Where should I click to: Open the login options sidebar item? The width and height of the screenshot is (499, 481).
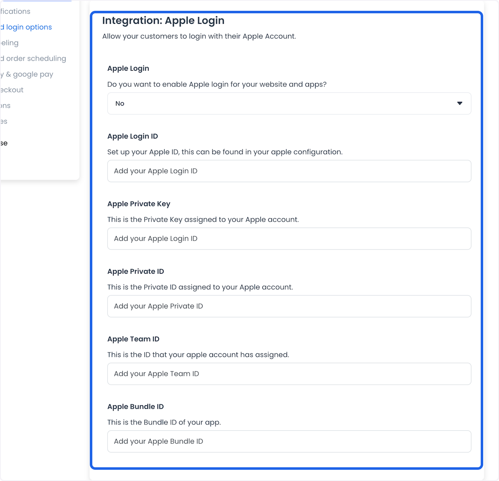tap(26, 27)
